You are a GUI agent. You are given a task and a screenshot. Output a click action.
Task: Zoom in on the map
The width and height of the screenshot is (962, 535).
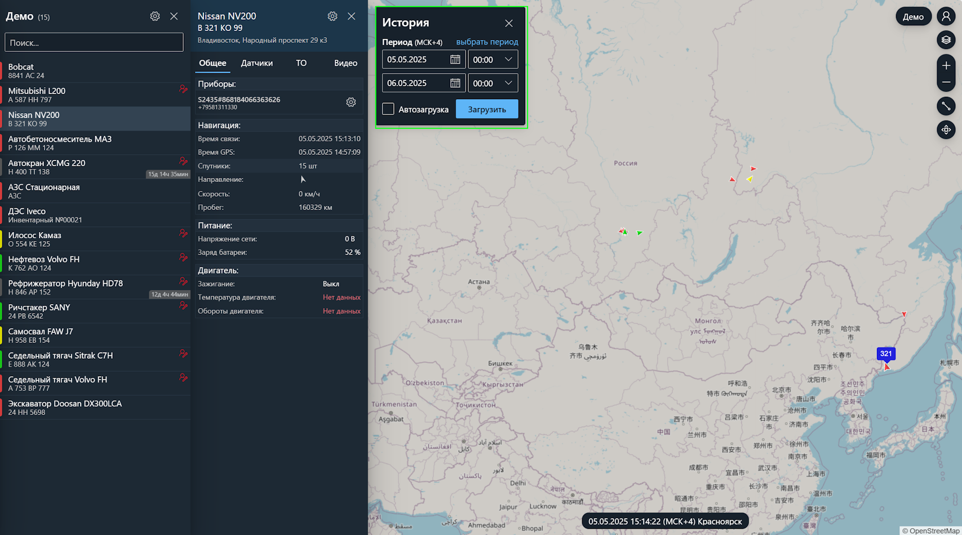[x=946, y=65]
